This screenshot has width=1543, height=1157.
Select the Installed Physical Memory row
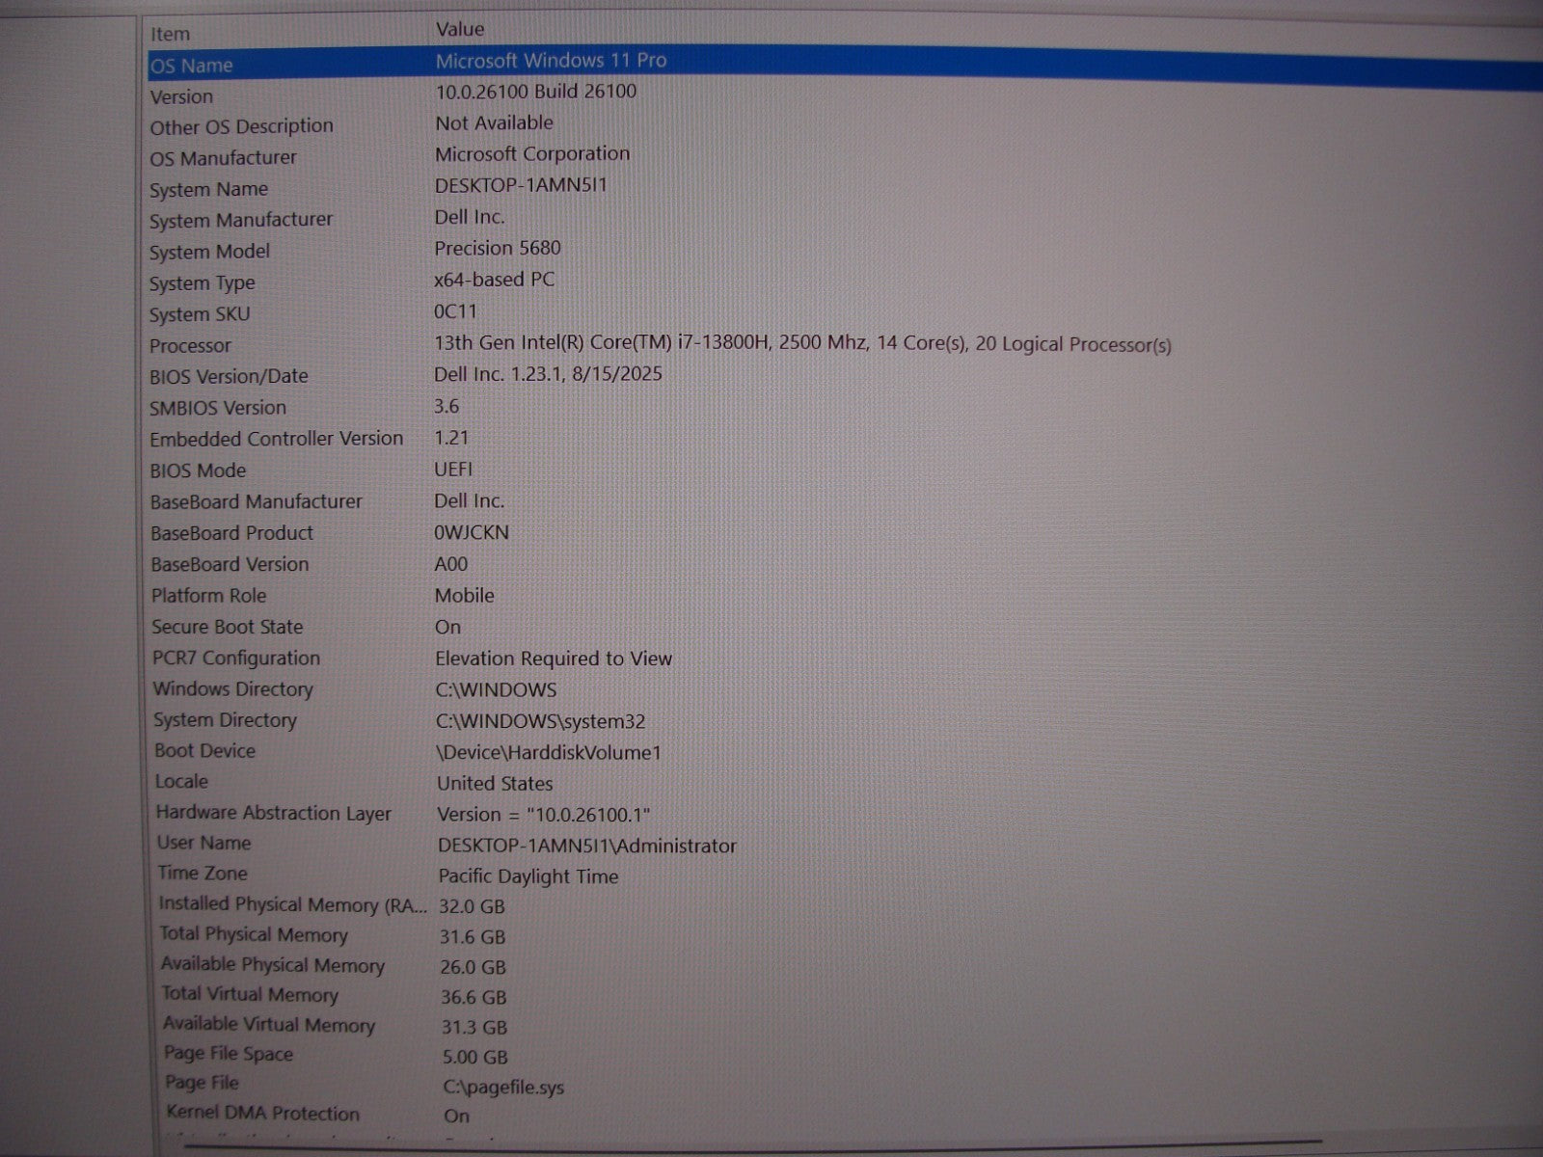coord(293,904)
